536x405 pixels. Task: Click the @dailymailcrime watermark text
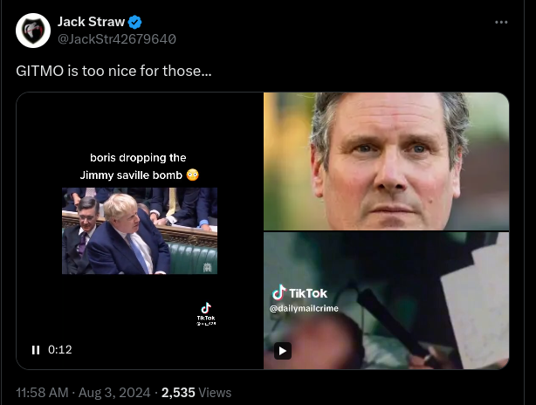coord(304,309)
